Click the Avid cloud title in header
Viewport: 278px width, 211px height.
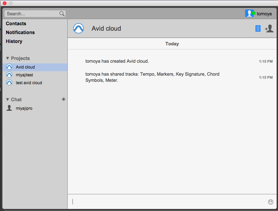106,28
